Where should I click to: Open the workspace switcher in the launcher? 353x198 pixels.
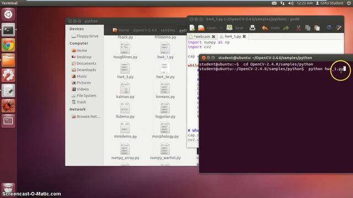tap(8, 121)
